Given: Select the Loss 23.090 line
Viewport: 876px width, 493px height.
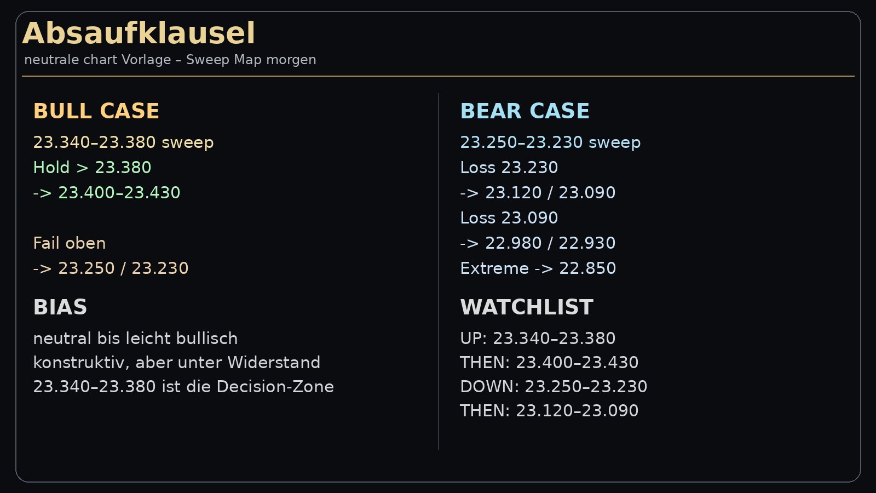Looking at the screenshot, I should [x=509, y=218].
